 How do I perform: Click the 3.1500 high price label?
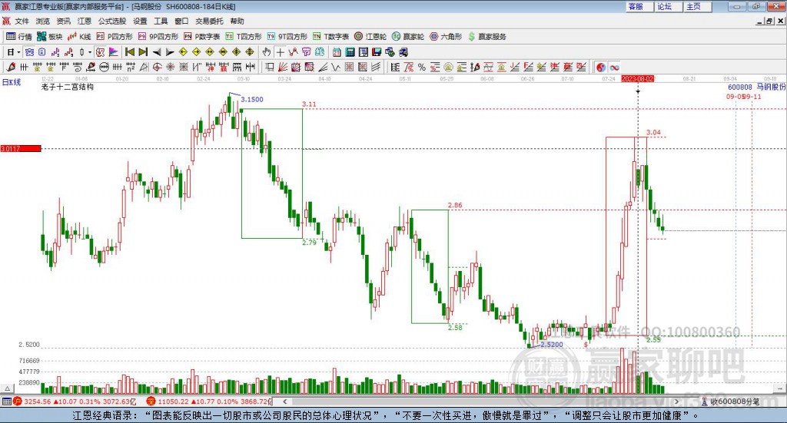(252, 99)
